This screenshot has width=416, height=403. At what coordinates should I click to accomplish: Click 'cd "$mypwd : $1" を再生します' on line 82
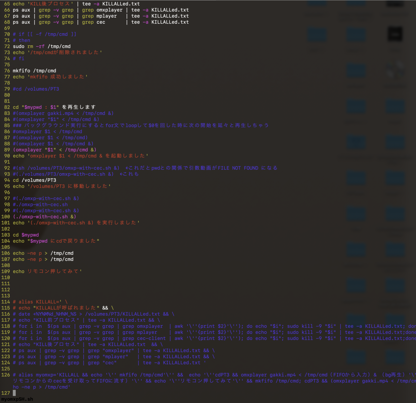coord(54,107)
